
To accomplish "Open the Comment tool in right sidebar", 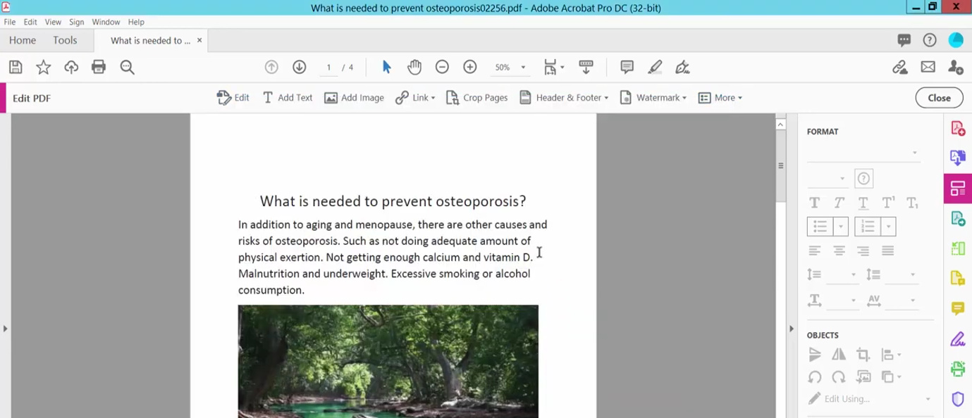I will pyautogui.click(x=957, y=308).
